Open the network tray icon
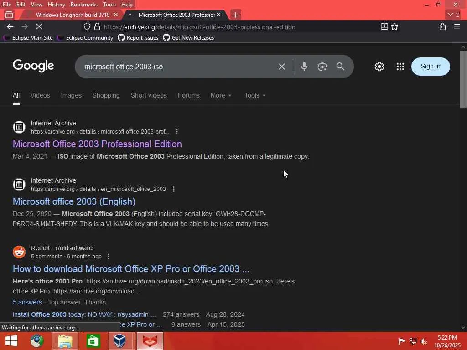This screenshot has height=350, width=467. coord(413,341)
